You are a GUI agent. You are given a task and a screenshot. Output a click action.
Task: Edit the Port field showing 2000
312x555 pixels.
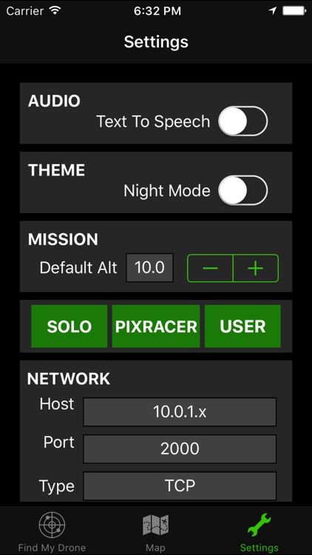coord(180,449)
